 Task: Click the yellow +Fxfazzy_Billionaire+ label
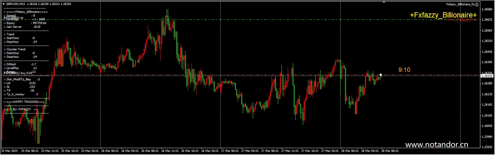(443, 15)
